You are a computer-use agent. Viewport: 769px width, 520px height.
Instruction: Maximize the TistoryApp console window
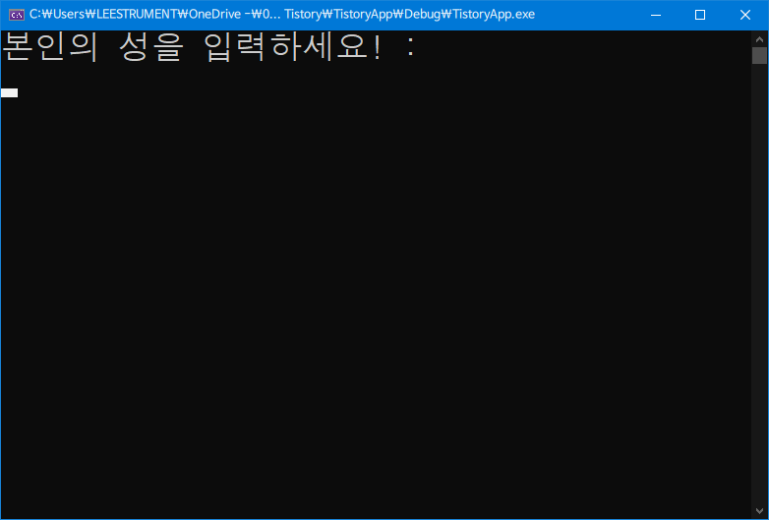[700, 15]
